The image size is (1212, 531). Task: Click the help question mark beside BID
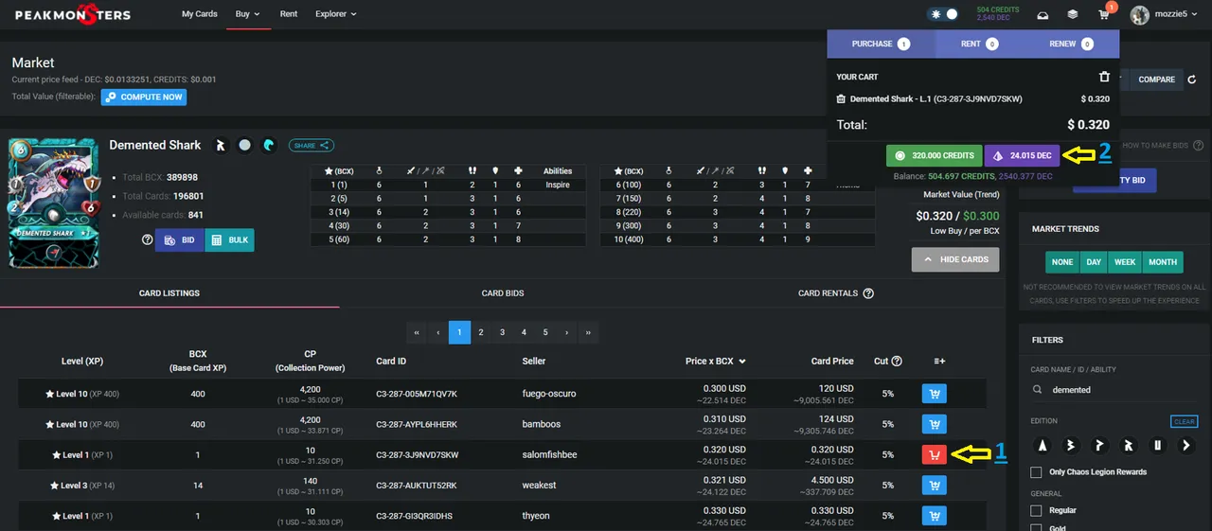[x=147, y=240]
